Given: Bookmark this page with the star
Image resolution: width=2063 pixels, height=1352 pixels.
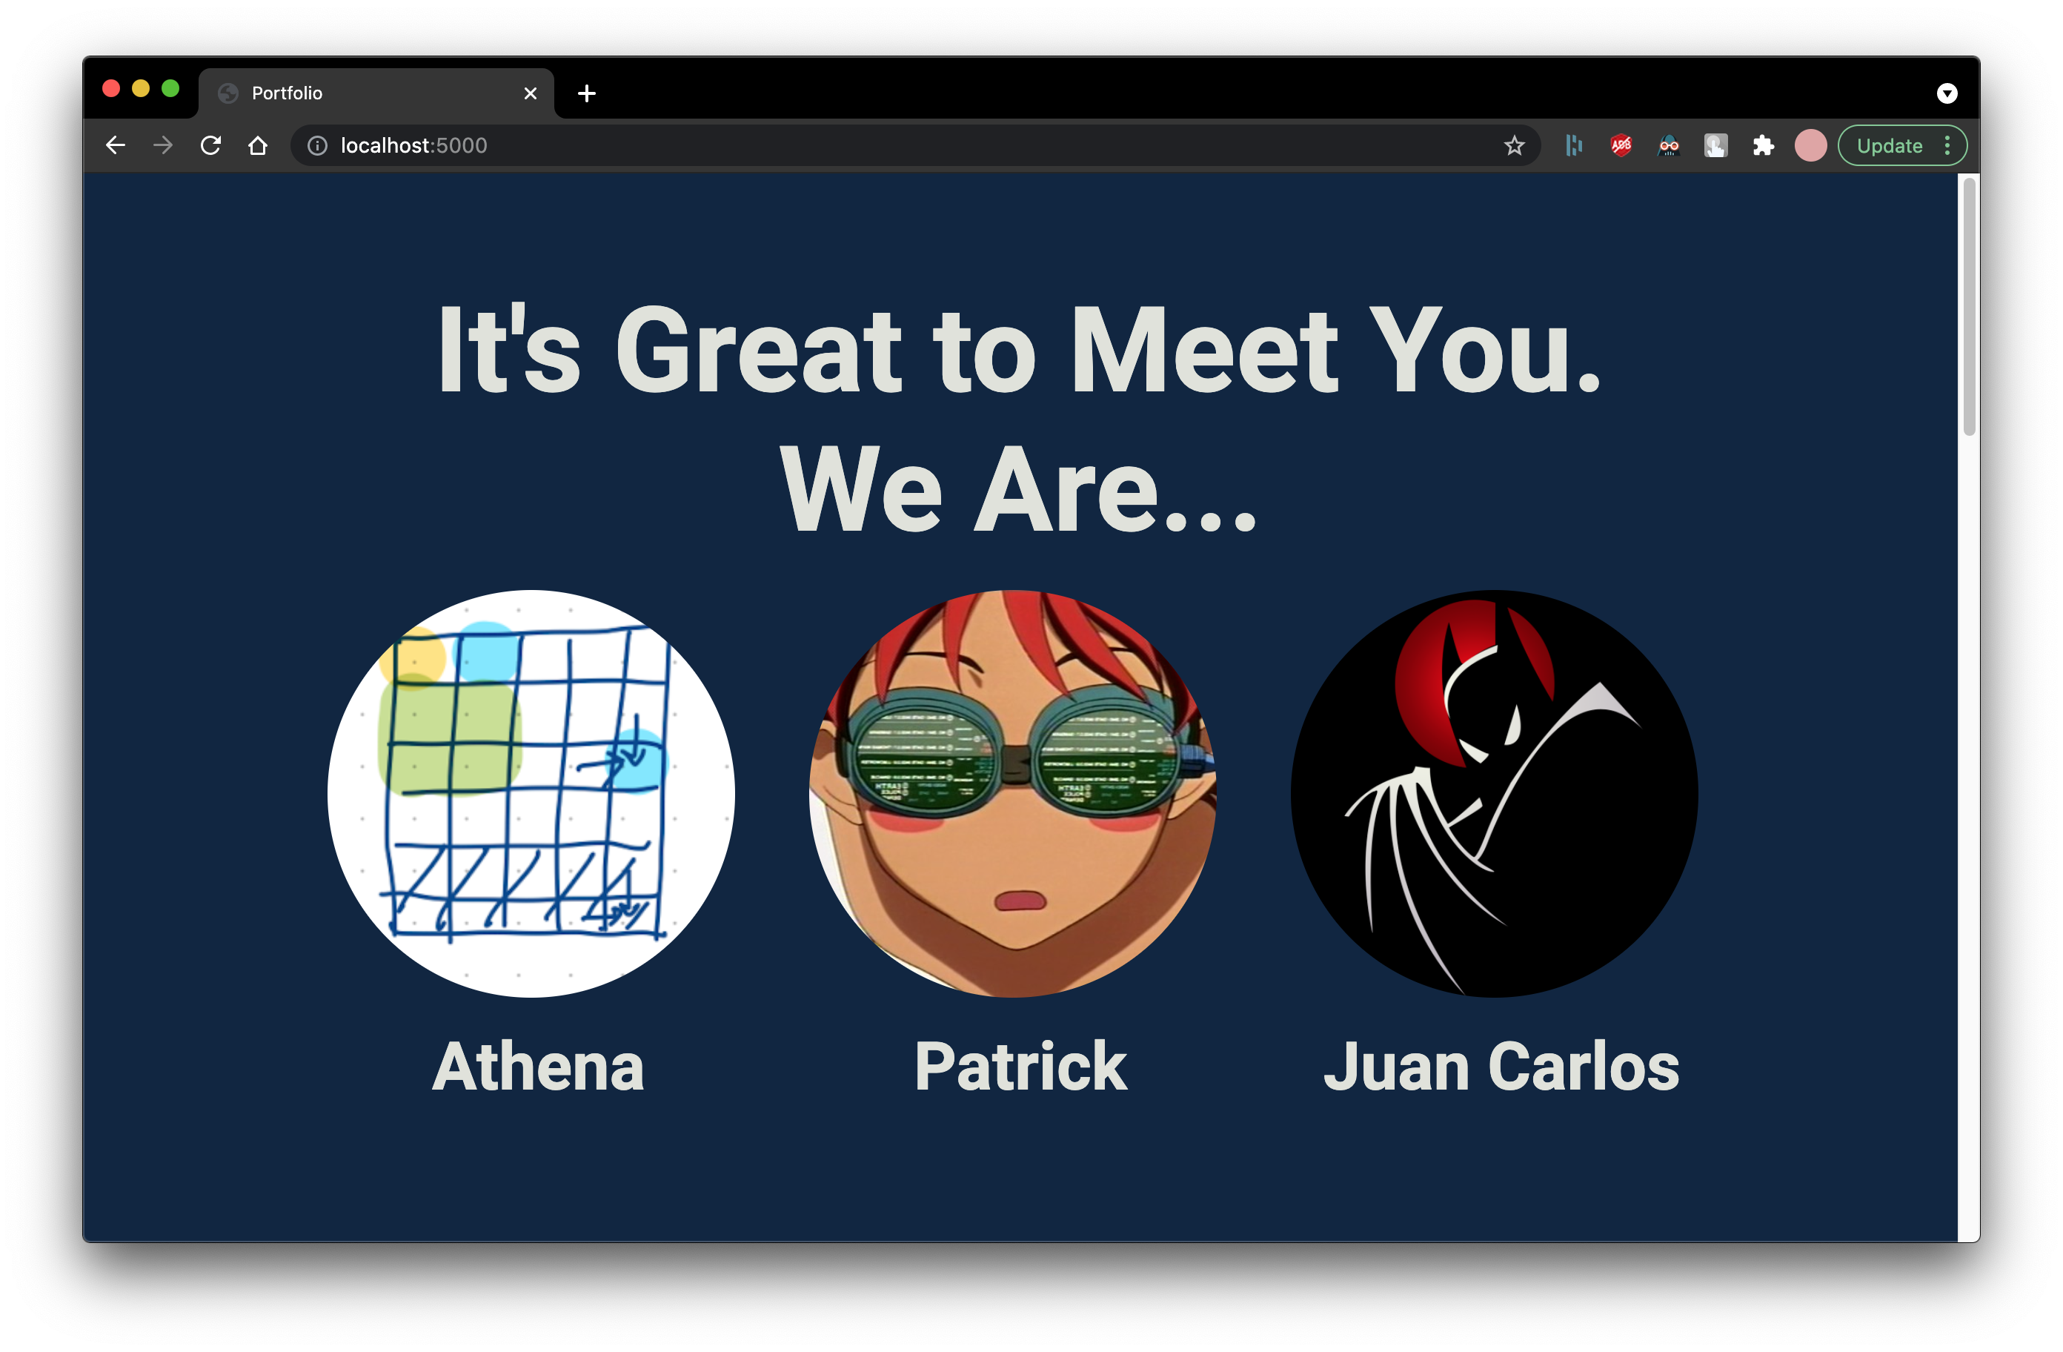Looking at the screenshot, I should coord(1513,146).
